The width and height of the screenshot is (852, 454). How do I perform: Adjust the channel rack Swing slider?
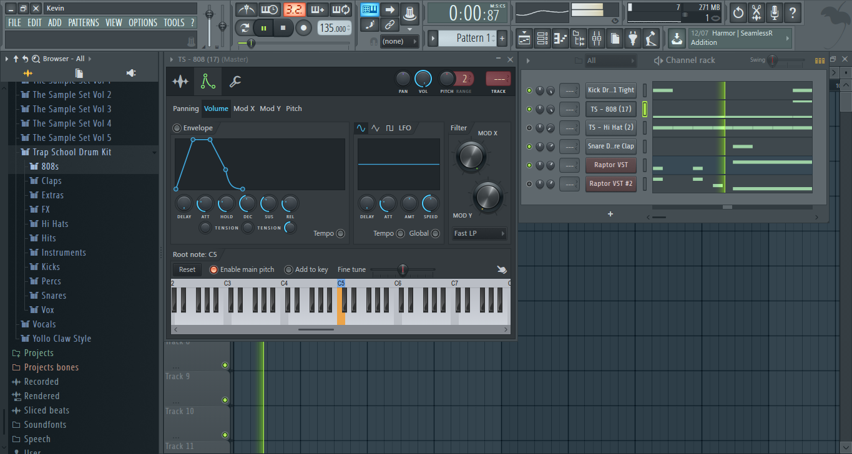coord(785,60)
